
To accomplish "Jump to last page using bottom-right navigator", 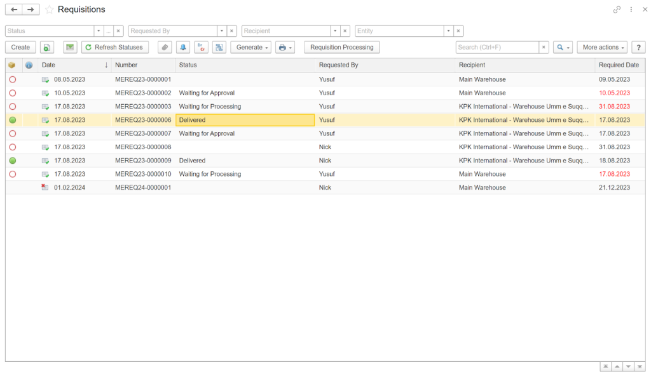I will (x=638, y=366).
